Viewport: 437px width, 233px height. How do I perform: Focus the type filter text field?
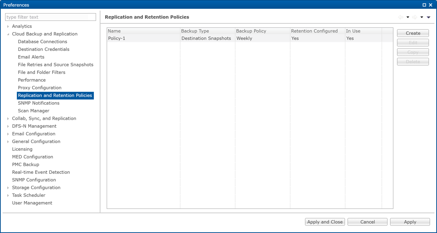tap(51, 17)
